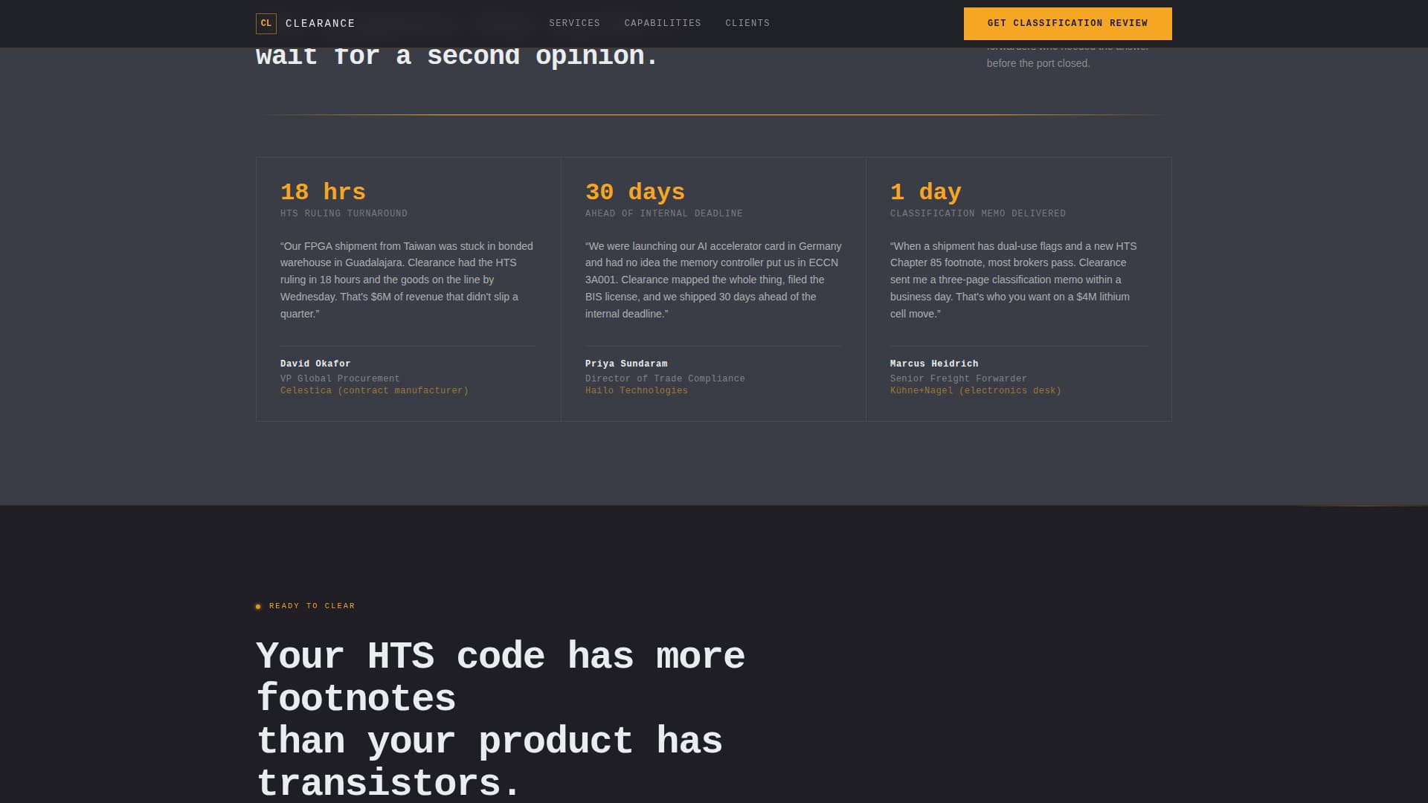The height and width of the screenshot is (803, 1428).
Task: Click 'VP Global Procurement' title text
Action: pyautogui.click(x=340, y=378)
